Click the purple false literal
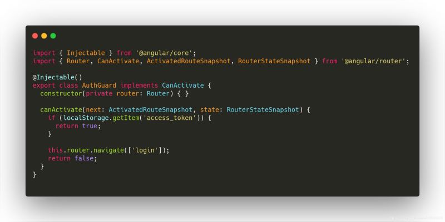 [84, 158]
